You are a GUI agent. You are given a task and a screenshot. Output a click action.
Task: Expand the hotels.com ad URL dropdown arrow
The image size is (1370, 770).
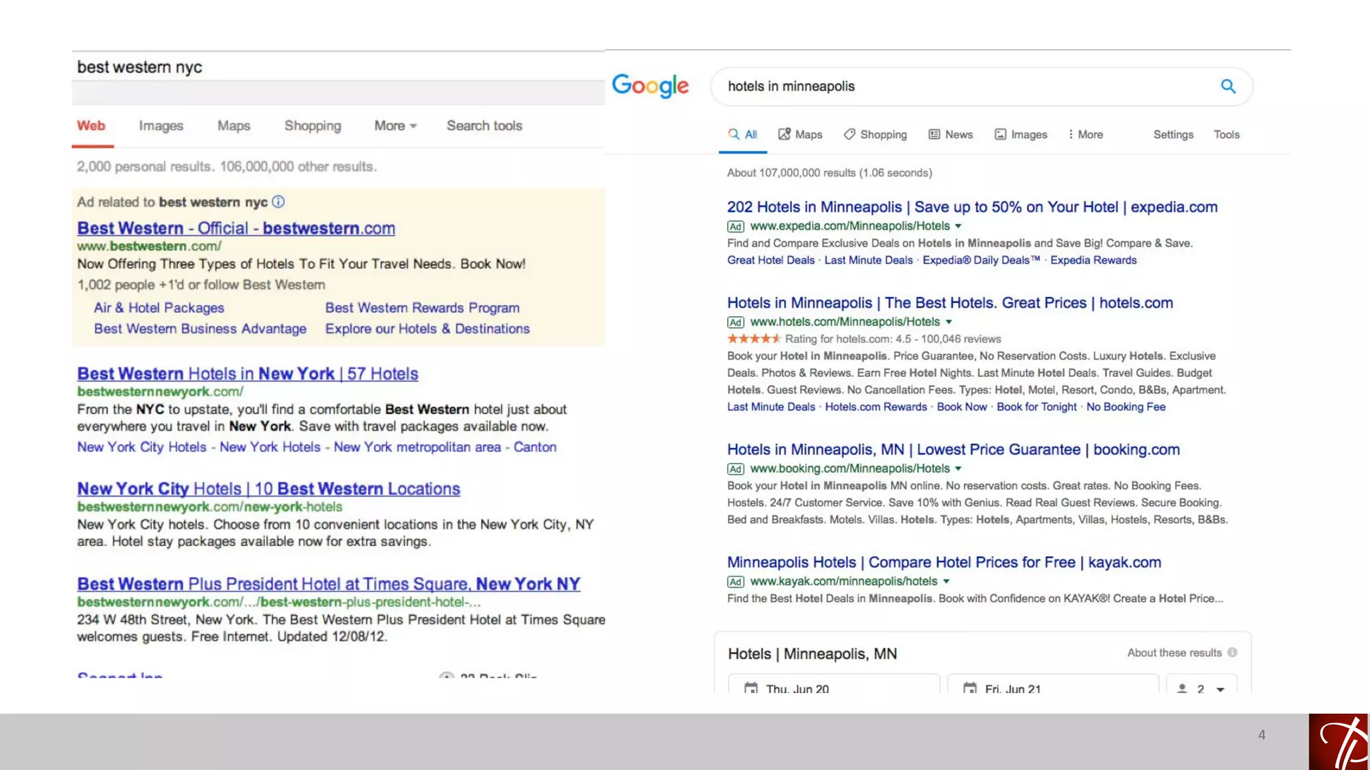pyautogui.click(x=949, y=322)
